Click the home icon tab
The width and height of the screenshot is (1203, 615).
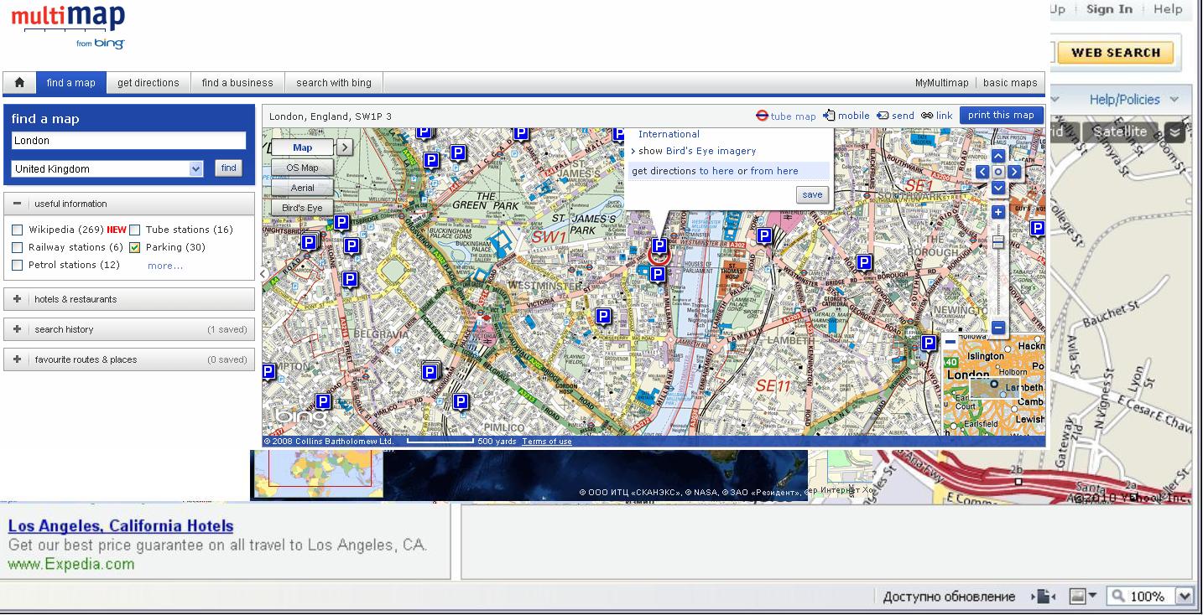tap(19, 83)
